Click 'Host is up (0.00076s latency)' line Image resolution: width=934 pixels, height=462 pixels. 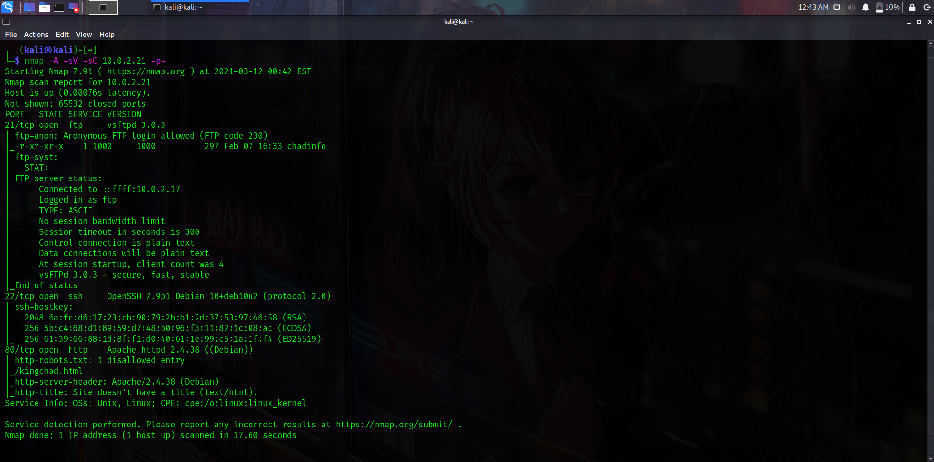point(78,93)
